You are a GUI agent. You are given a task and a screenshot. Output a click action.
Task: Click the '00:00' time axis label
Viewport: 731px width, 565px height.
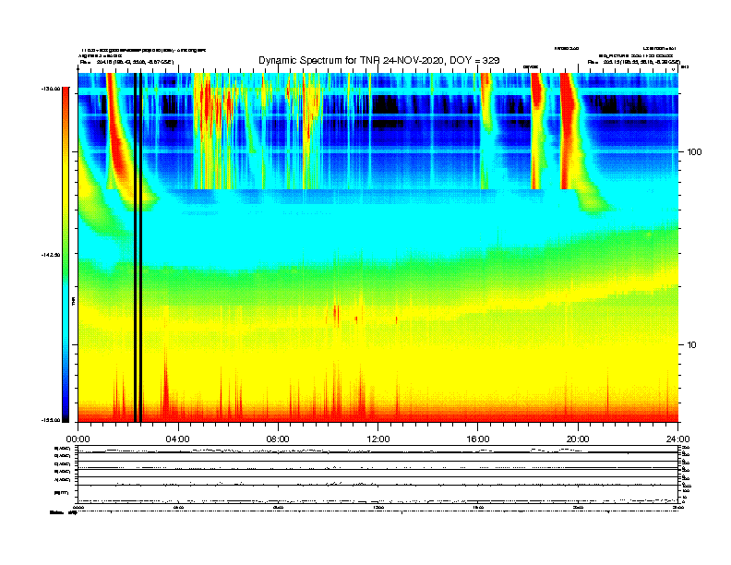click(x=78, y=439)
